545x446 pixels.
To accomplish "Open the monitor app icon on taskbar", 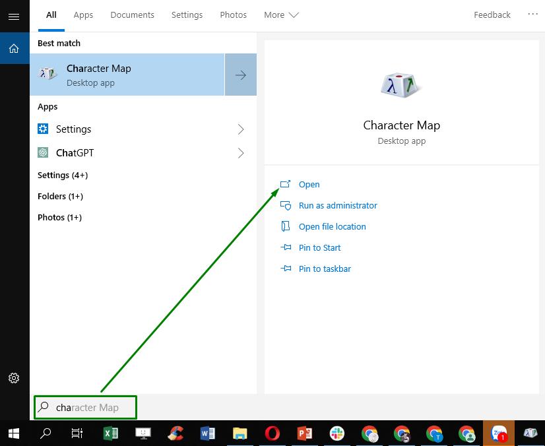I will pos(143,433).
